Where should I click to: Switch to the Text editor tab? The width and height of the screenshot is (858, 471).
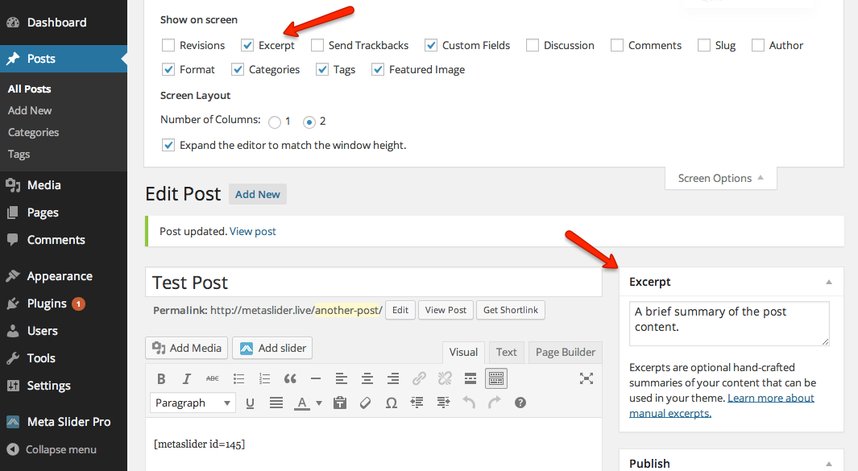(506, 352)
